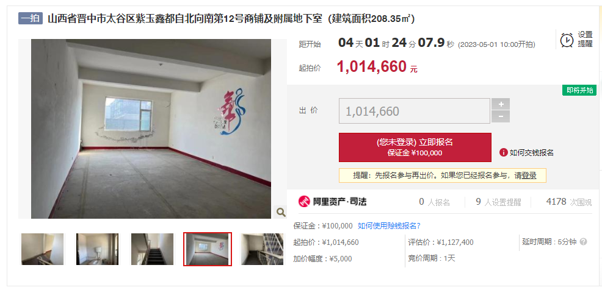The image size is (602, 290).
Task: Select the first stairwell thumbnail
Action: click(x=42, y=249)
